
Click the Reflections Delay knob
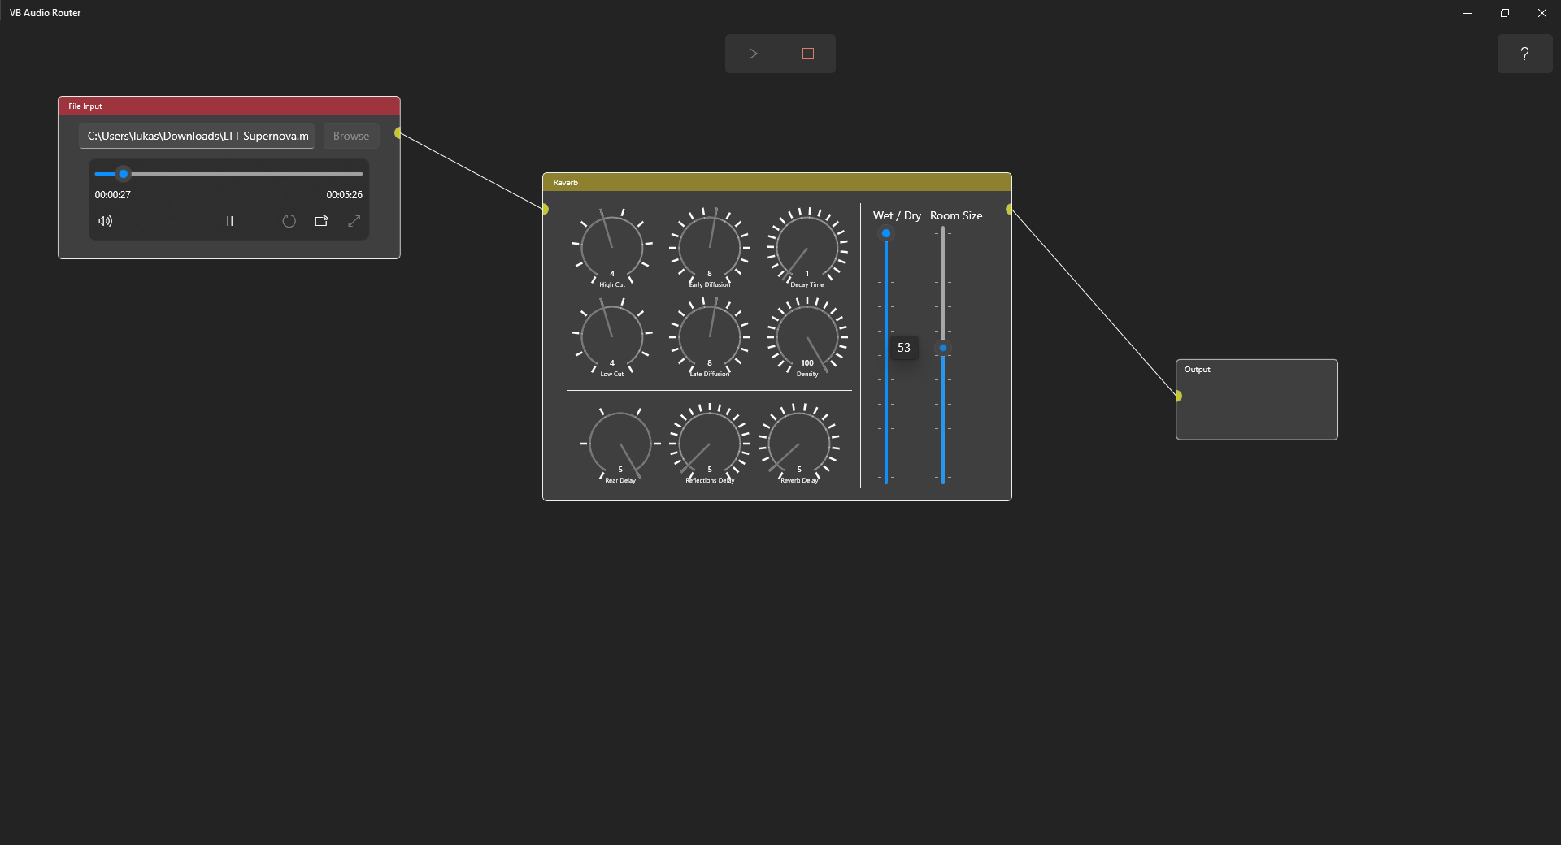708,444
